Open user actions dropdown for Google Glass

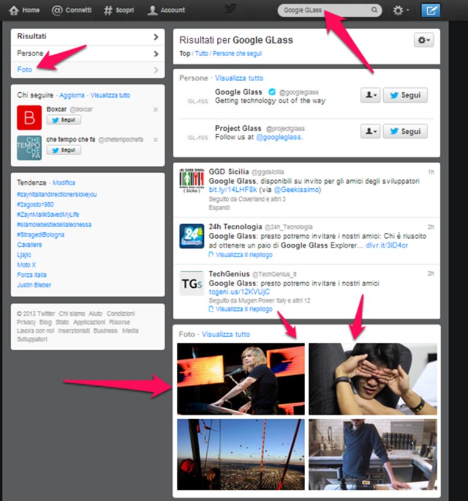click(x=370, y=95)
